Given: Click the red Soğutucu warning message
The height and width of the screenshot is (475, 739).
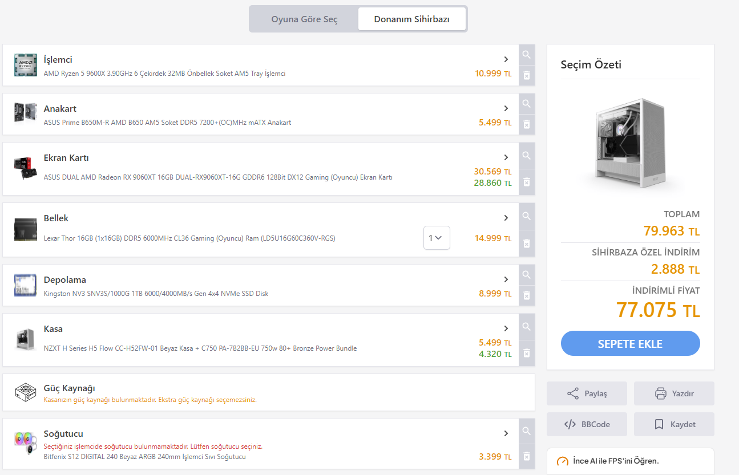Looking at the screenshot, I should click(153, 446).
